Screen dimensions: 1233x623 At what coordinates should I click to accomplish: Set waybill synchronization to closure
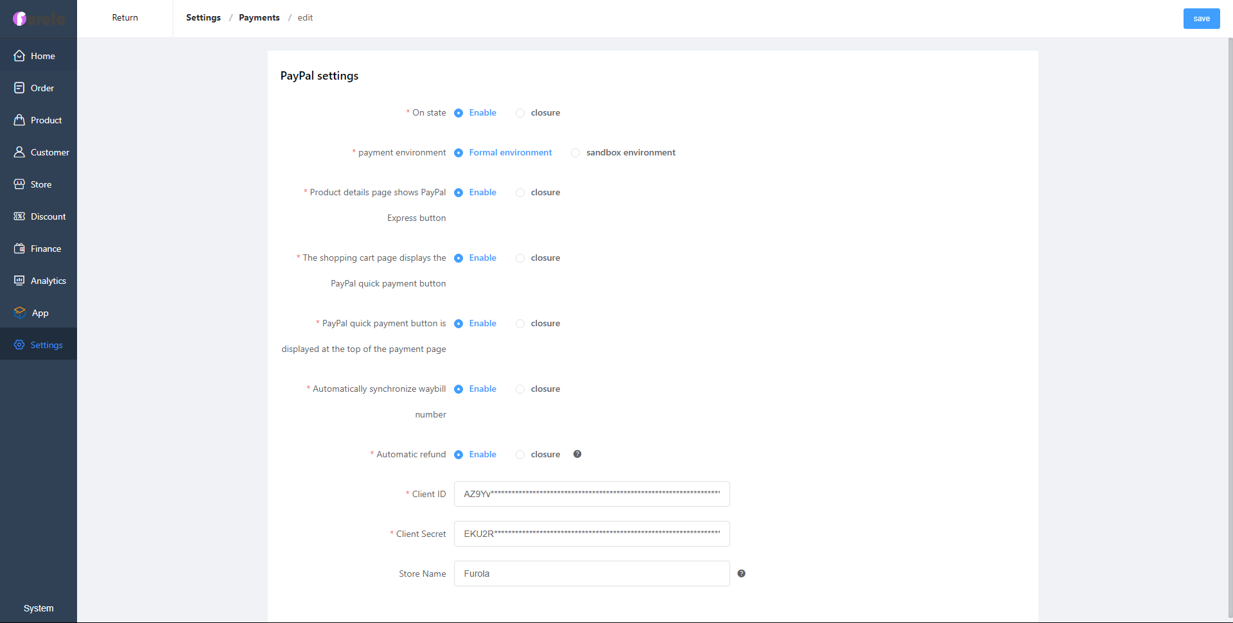(538, 389)
